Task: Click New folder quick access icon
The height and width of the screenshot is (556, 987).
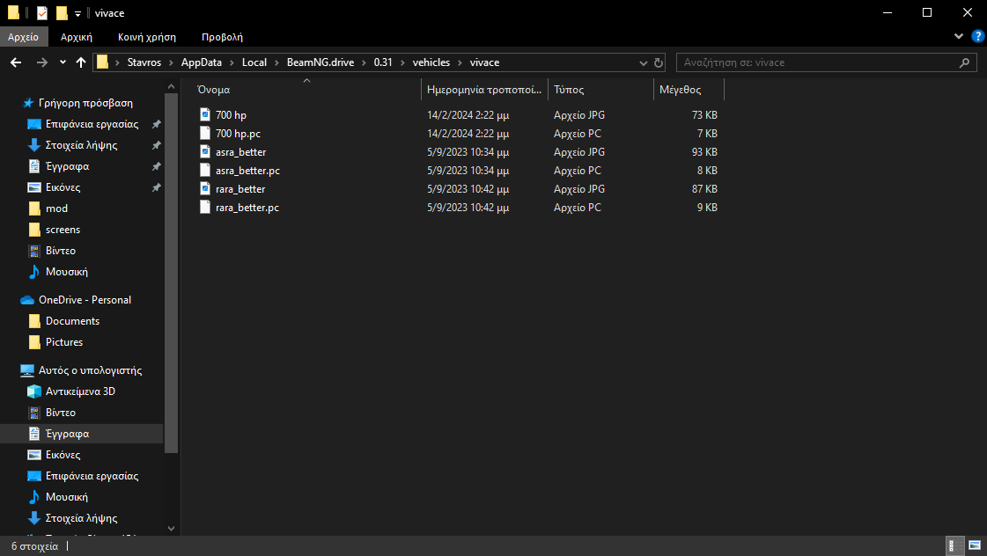Action: click(61, 12)
